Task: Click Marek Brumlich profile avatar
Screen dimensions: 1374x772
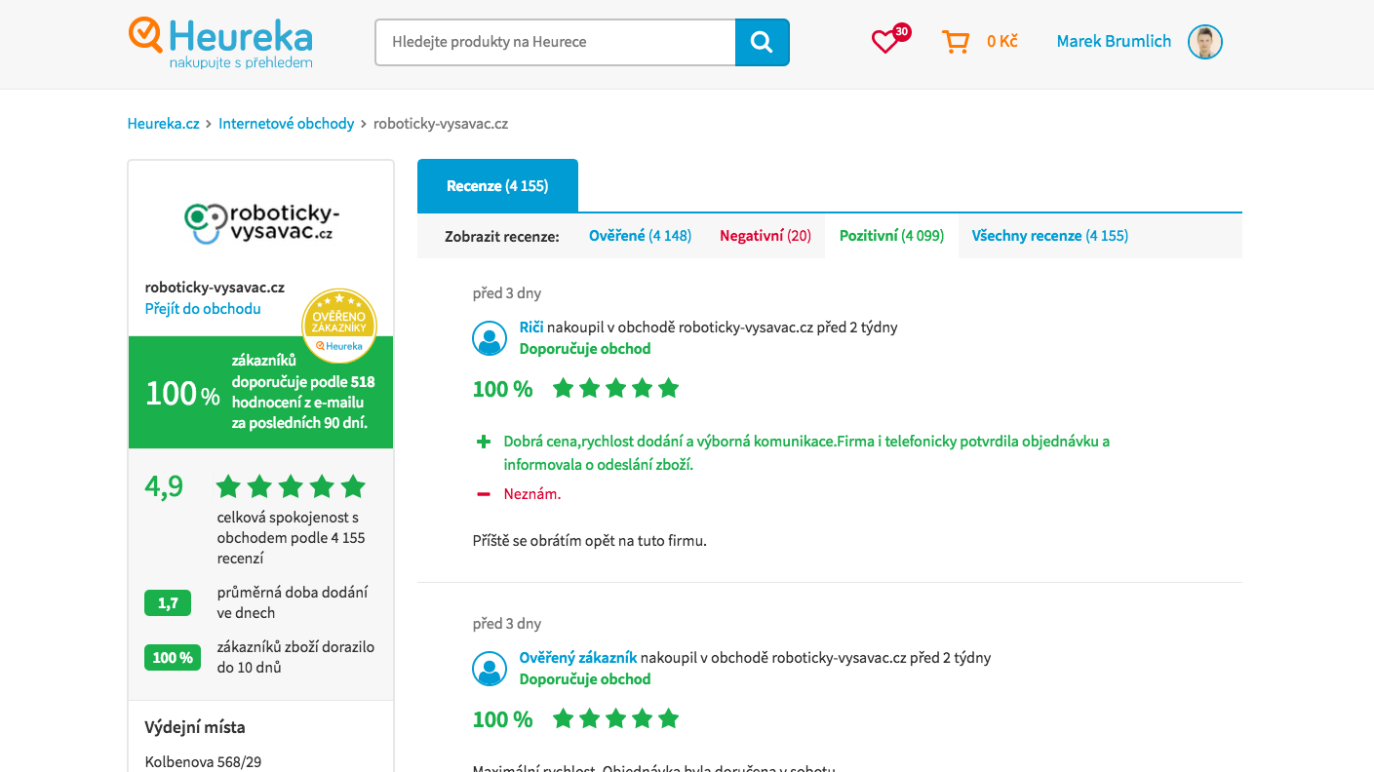Action: 1205,42
